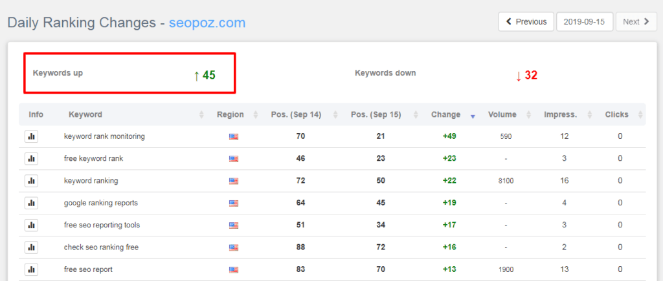This screenshot has width=663, height=281.
Task: Select keyword 'free seo reporting tools'
Action: click(102, 225)
